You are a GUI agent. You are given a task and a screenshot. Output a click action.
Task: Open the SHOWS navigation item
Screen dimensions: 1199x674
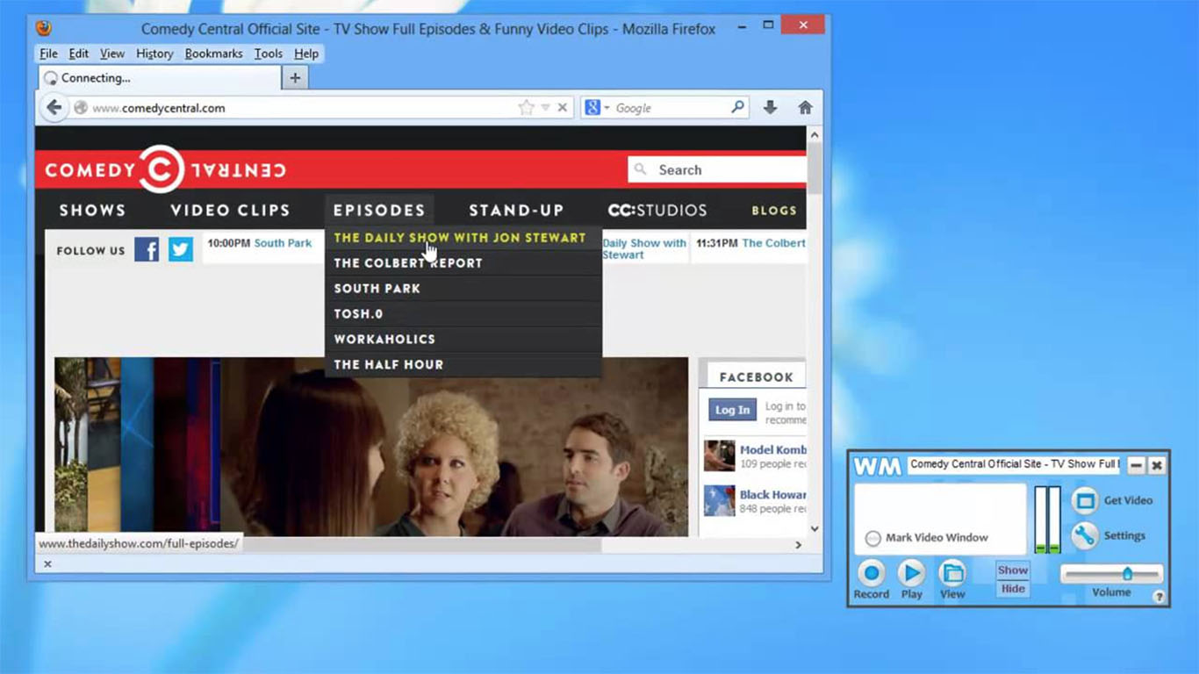[x=92, y=211]
